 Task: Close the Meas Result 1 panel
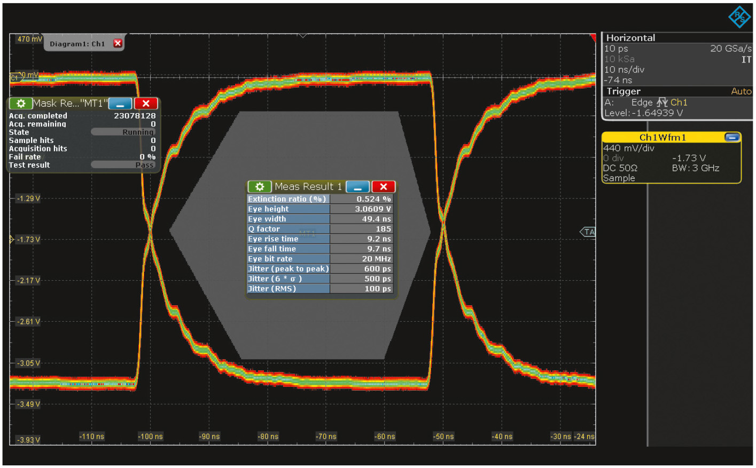coord(383,187)
